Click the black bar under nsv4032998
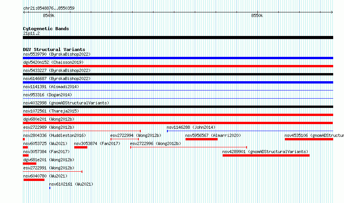 coord(178,107)
